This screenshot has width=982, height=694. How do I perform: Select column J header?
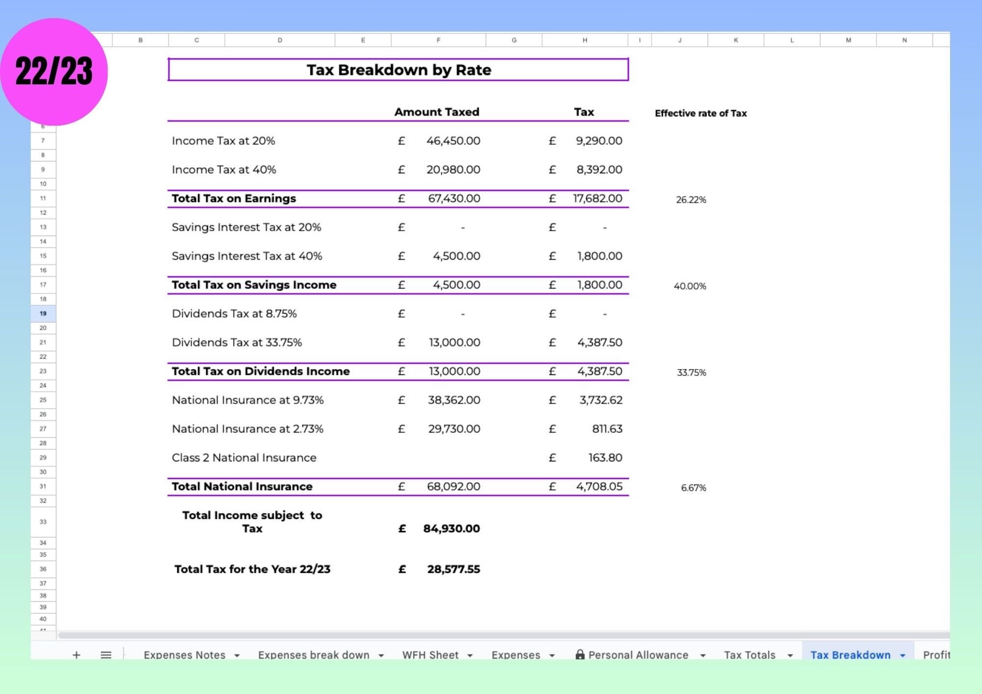(x=680, y=40)
